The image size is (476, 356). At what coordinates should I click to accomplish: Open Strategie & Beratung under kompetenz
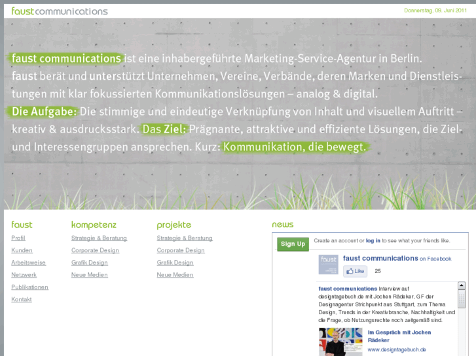click(x=99, y=238)
